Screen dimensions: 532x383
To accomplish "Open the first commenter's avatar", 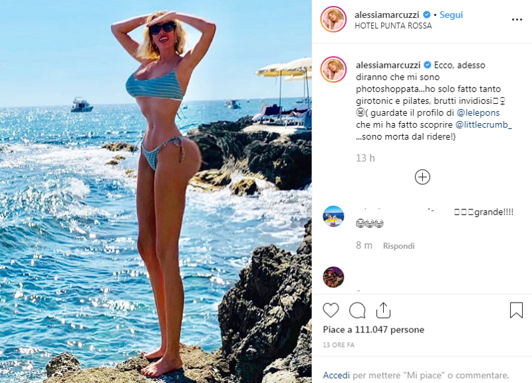I will (x=333, y=216).
